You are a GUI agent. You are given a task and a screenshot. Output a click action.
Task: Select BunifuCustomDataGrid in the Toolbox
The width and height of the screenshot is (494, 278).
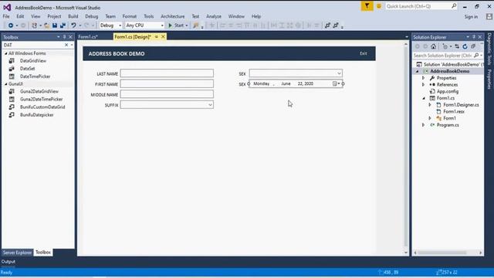[42, 107]
